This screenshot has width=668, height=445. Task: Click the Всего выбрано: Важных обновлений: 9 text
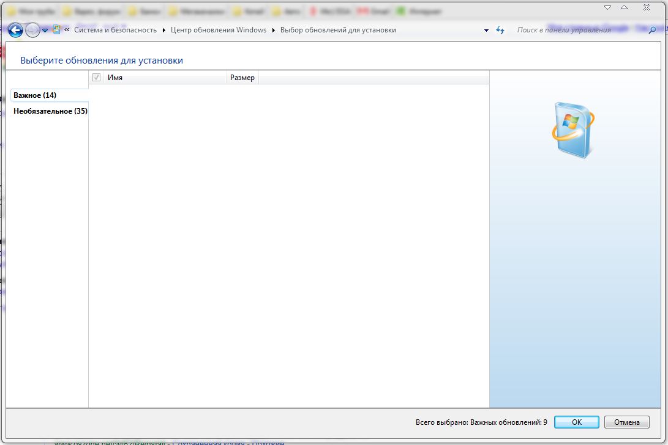tap(481, 422)
